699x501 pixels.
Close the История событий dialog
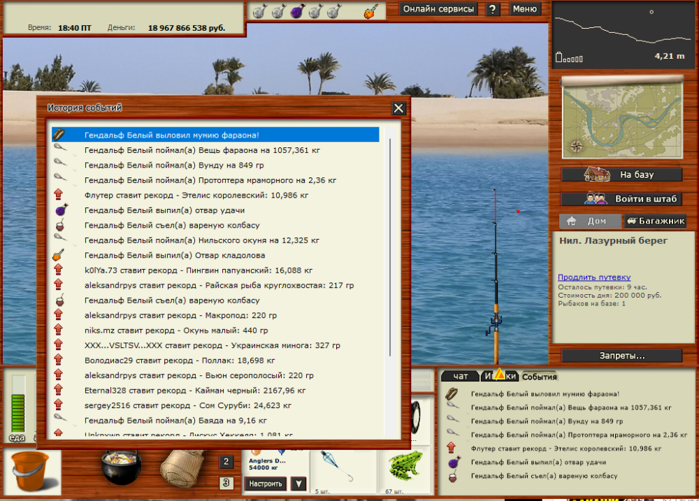pyautogui.click(x=398, y=108)
